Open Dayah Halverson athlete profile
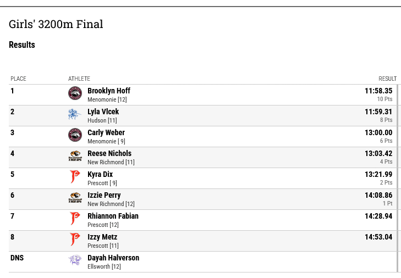The height and width of the screenshot is (278, 401). (113, 258)
